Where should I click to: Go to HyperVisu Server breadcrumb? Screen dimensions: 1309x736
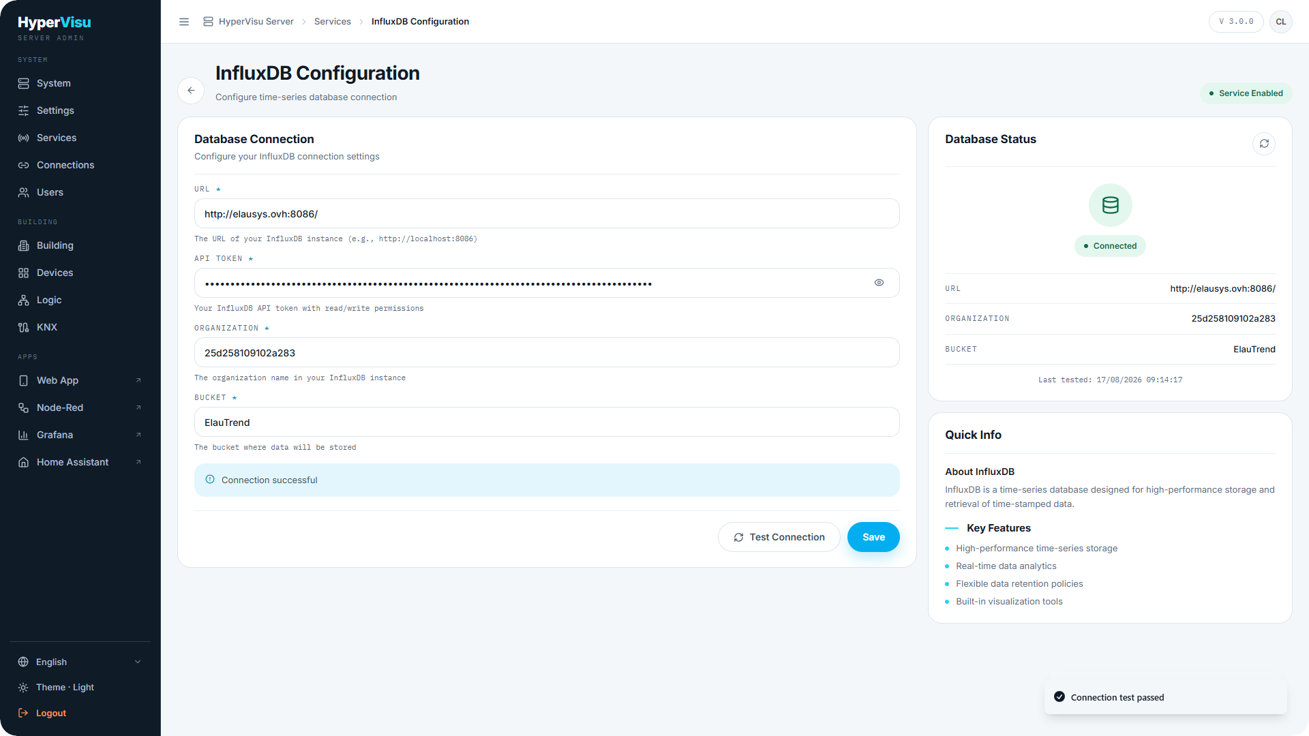point(256,22)
